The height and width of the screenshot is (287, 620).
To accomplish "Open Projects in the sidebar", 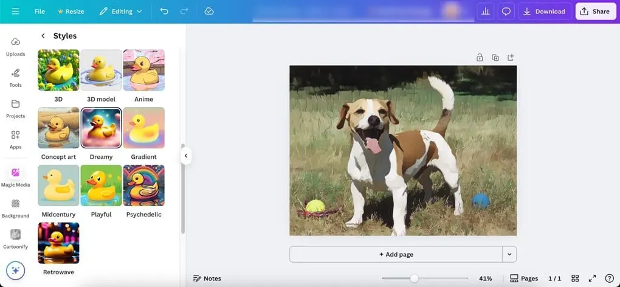I will [x=15, y=109].
